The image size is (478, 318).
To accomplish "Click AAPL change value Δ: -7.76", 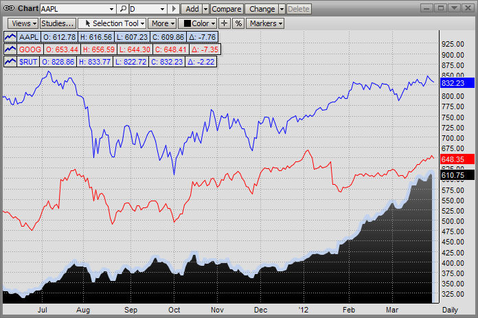I will tap(202, 37).
